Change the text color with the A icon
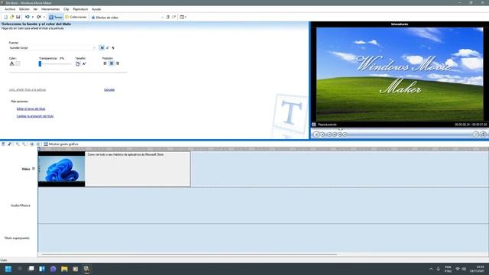The width and height of the screenshot is (489, 275). pyautogui.click(x=12, y=63)
